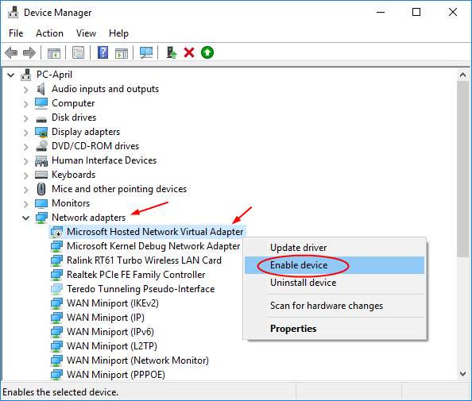
Task: Open the Help question mark toolbar icon
Action: tap(103, 53)
